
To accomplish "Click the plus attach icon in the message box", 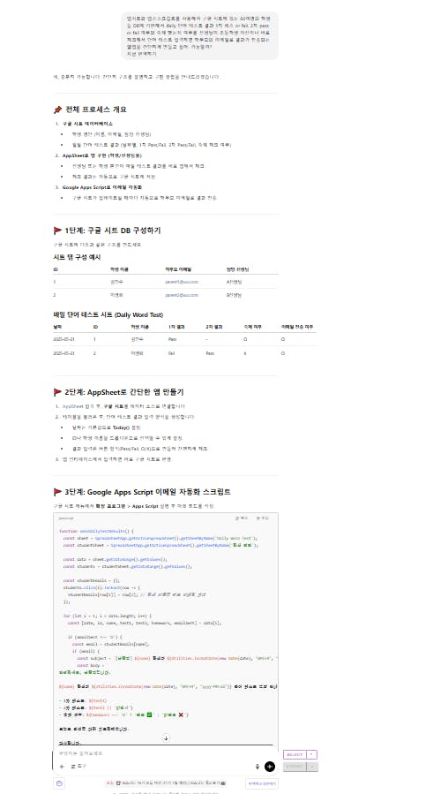I will [62, 767].
